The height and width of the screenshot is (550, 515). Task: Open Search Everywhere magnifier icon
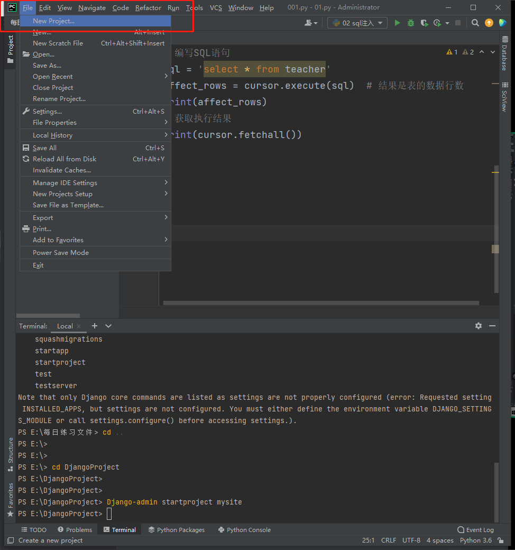pos(475,23)
